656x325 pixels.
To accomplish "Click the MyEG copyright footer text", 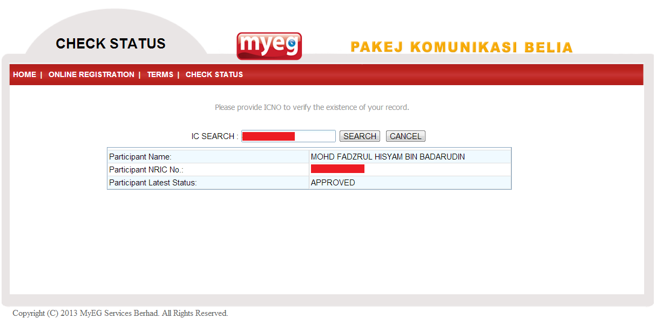I will [120, 313].
